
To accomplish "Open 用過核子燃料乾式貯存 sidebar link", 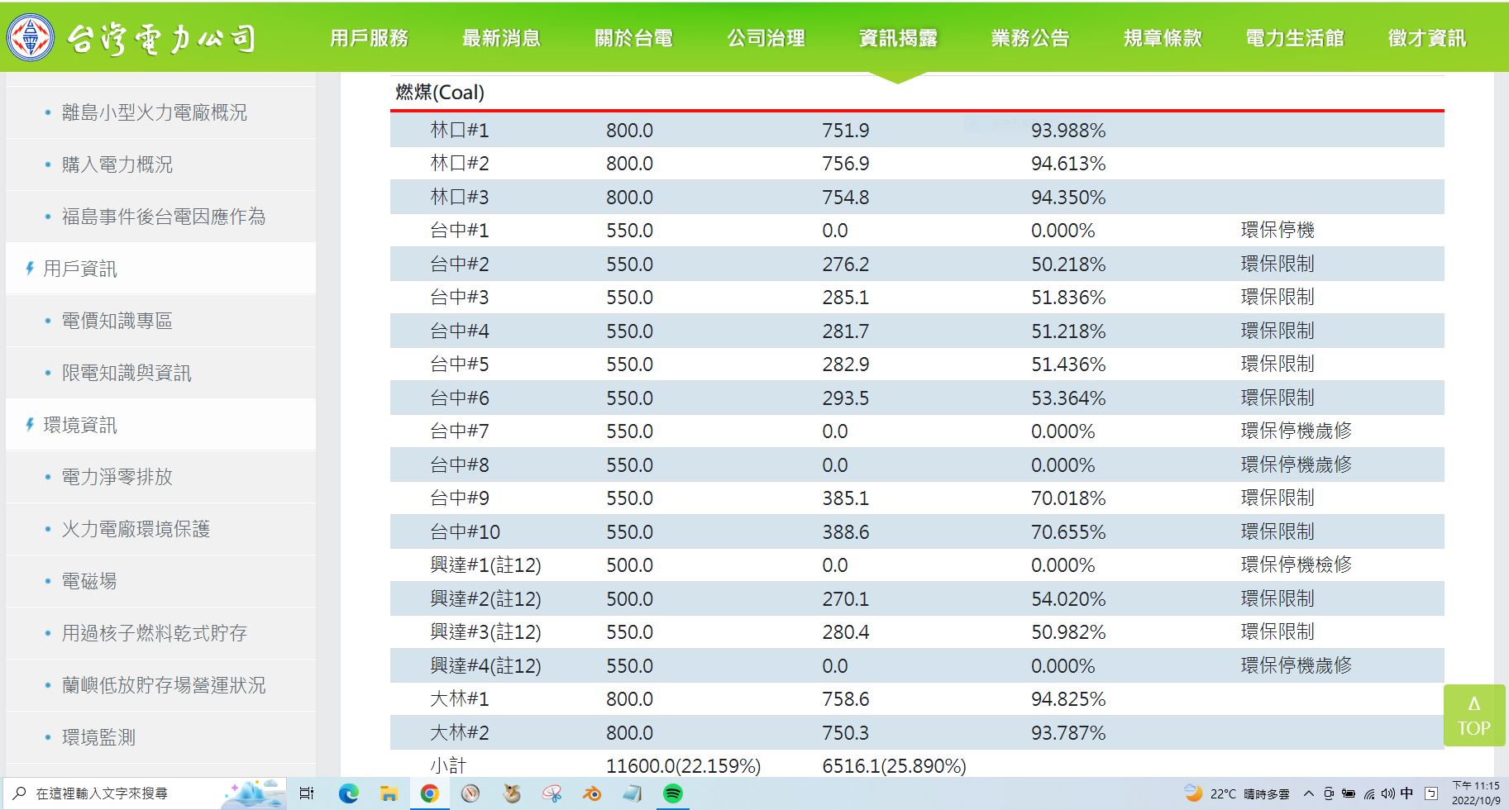I will [155, 633].
